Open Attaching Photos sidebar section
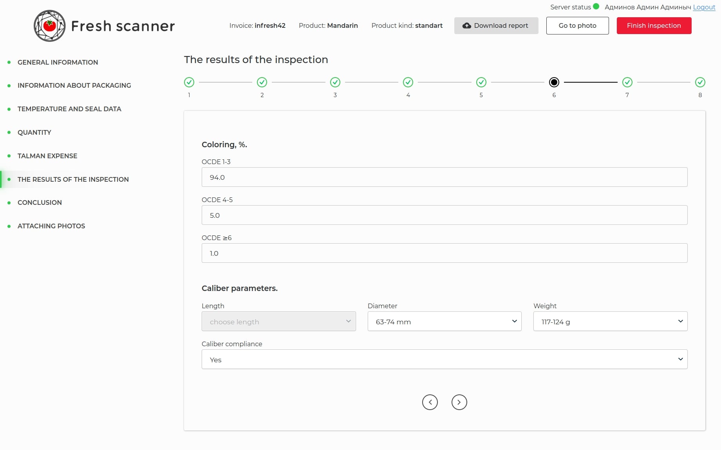Viewport: 721px width, 450px height. [51, 226]
